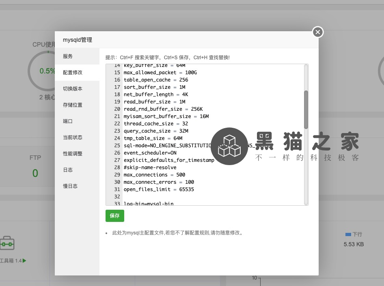Click the table_open_cache = 256 line
Viewport: 384px width, 286px height.
click(156, 80)
